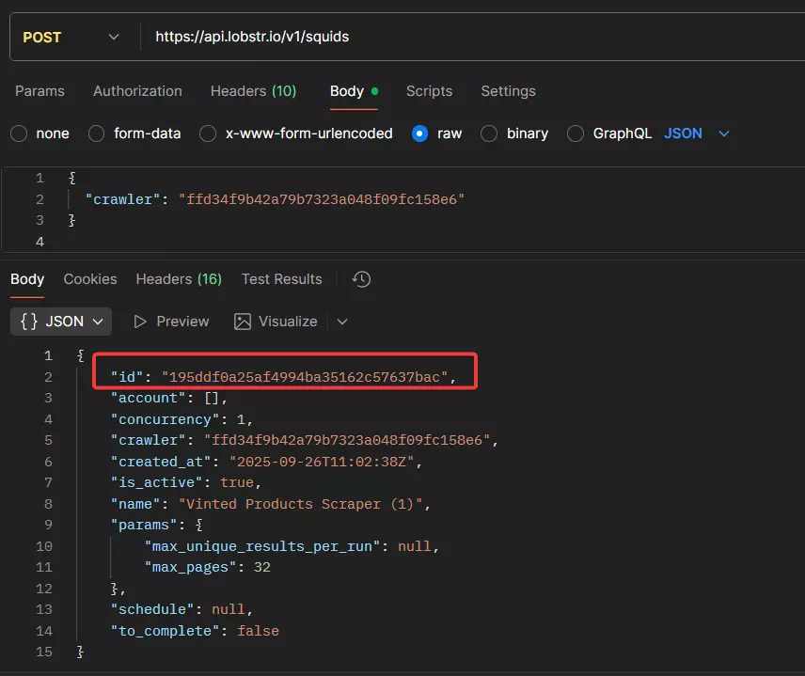805x676 pixels.
Task: Open the response history icon
Action: click(361, 279)
